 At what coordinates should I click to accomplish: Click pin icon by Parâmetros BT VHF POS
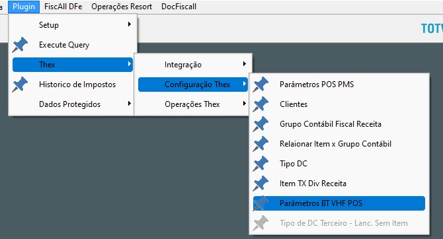(261, 203)
